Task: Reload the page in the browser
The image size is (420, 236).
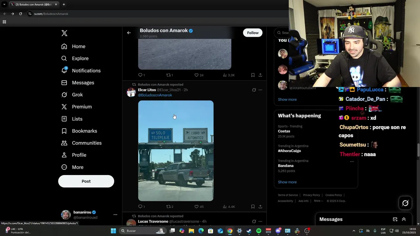Action: pyautogui.click(x=20, y=14)
